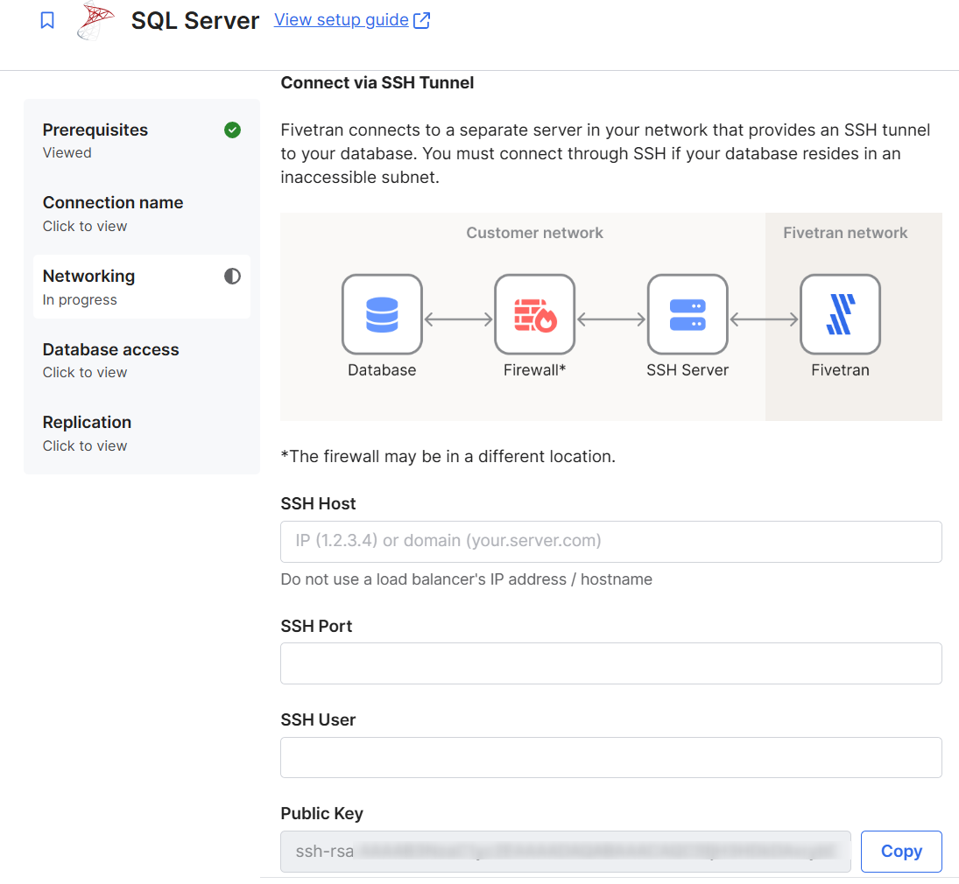Click the Fivetran network label
The image size is (959, 884).
(845, 233)
